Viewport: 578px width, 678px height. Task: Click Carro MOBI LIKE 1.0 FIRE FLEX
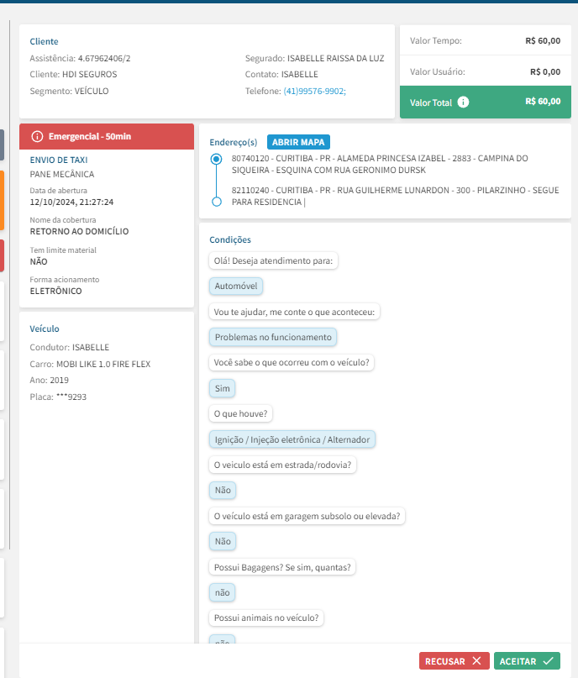click(90, 364)
